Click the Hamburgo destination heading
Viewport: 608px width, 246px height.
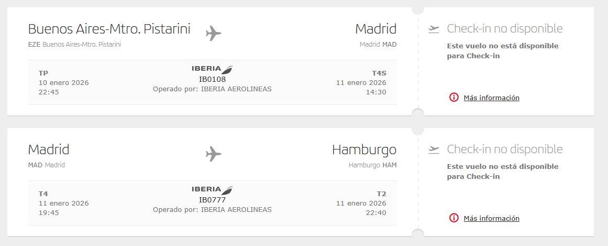pos(364,149)
